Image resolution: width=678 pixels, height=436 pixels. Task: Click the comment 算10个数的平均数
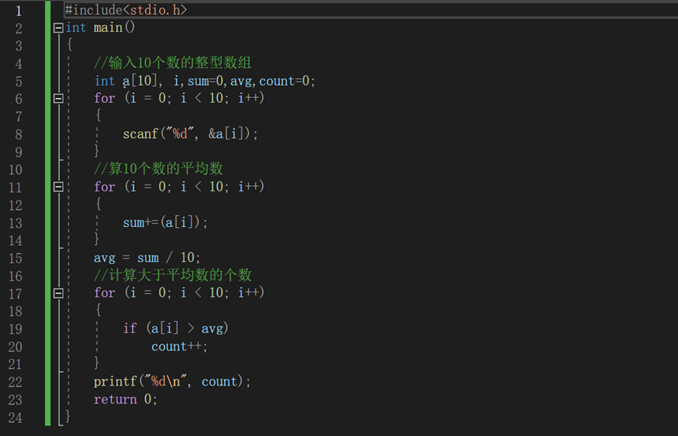click(158, 169)
